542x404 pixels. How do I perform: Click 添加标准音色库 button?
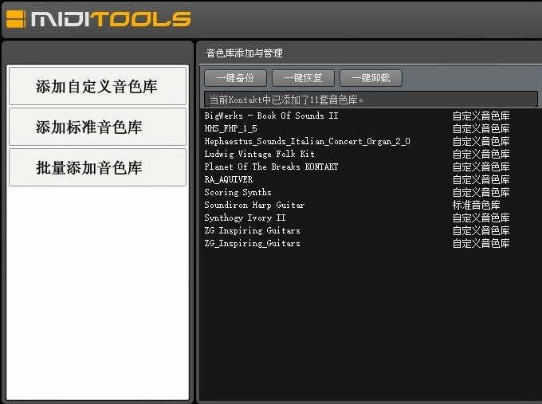97,127
